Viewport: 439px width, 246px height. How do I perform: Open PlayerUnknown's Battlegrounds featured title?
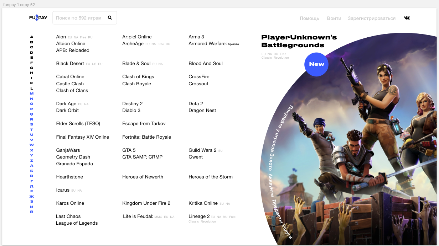299,41
